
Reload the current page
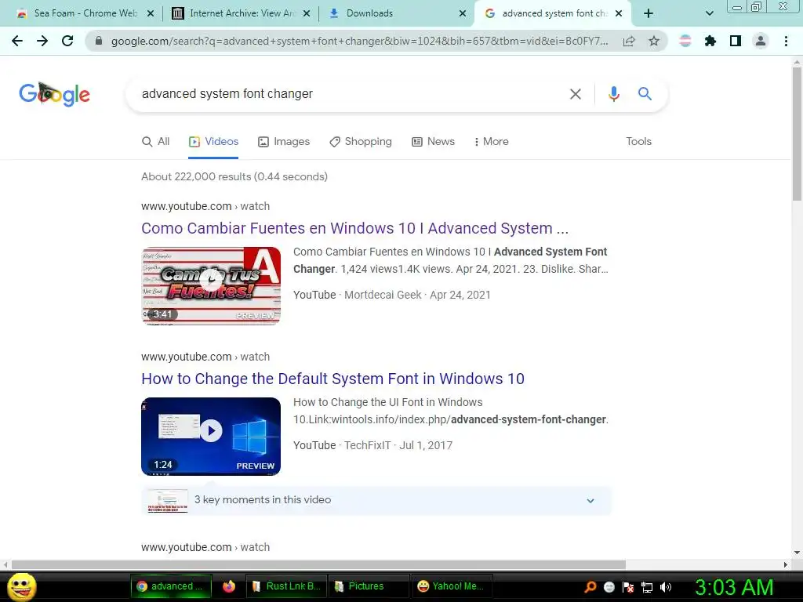click(x=67, y=41)
